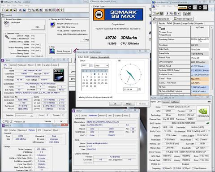Click the Result Browser button in 3DMark
Screen dimensions: 215x172
(64, 51)
